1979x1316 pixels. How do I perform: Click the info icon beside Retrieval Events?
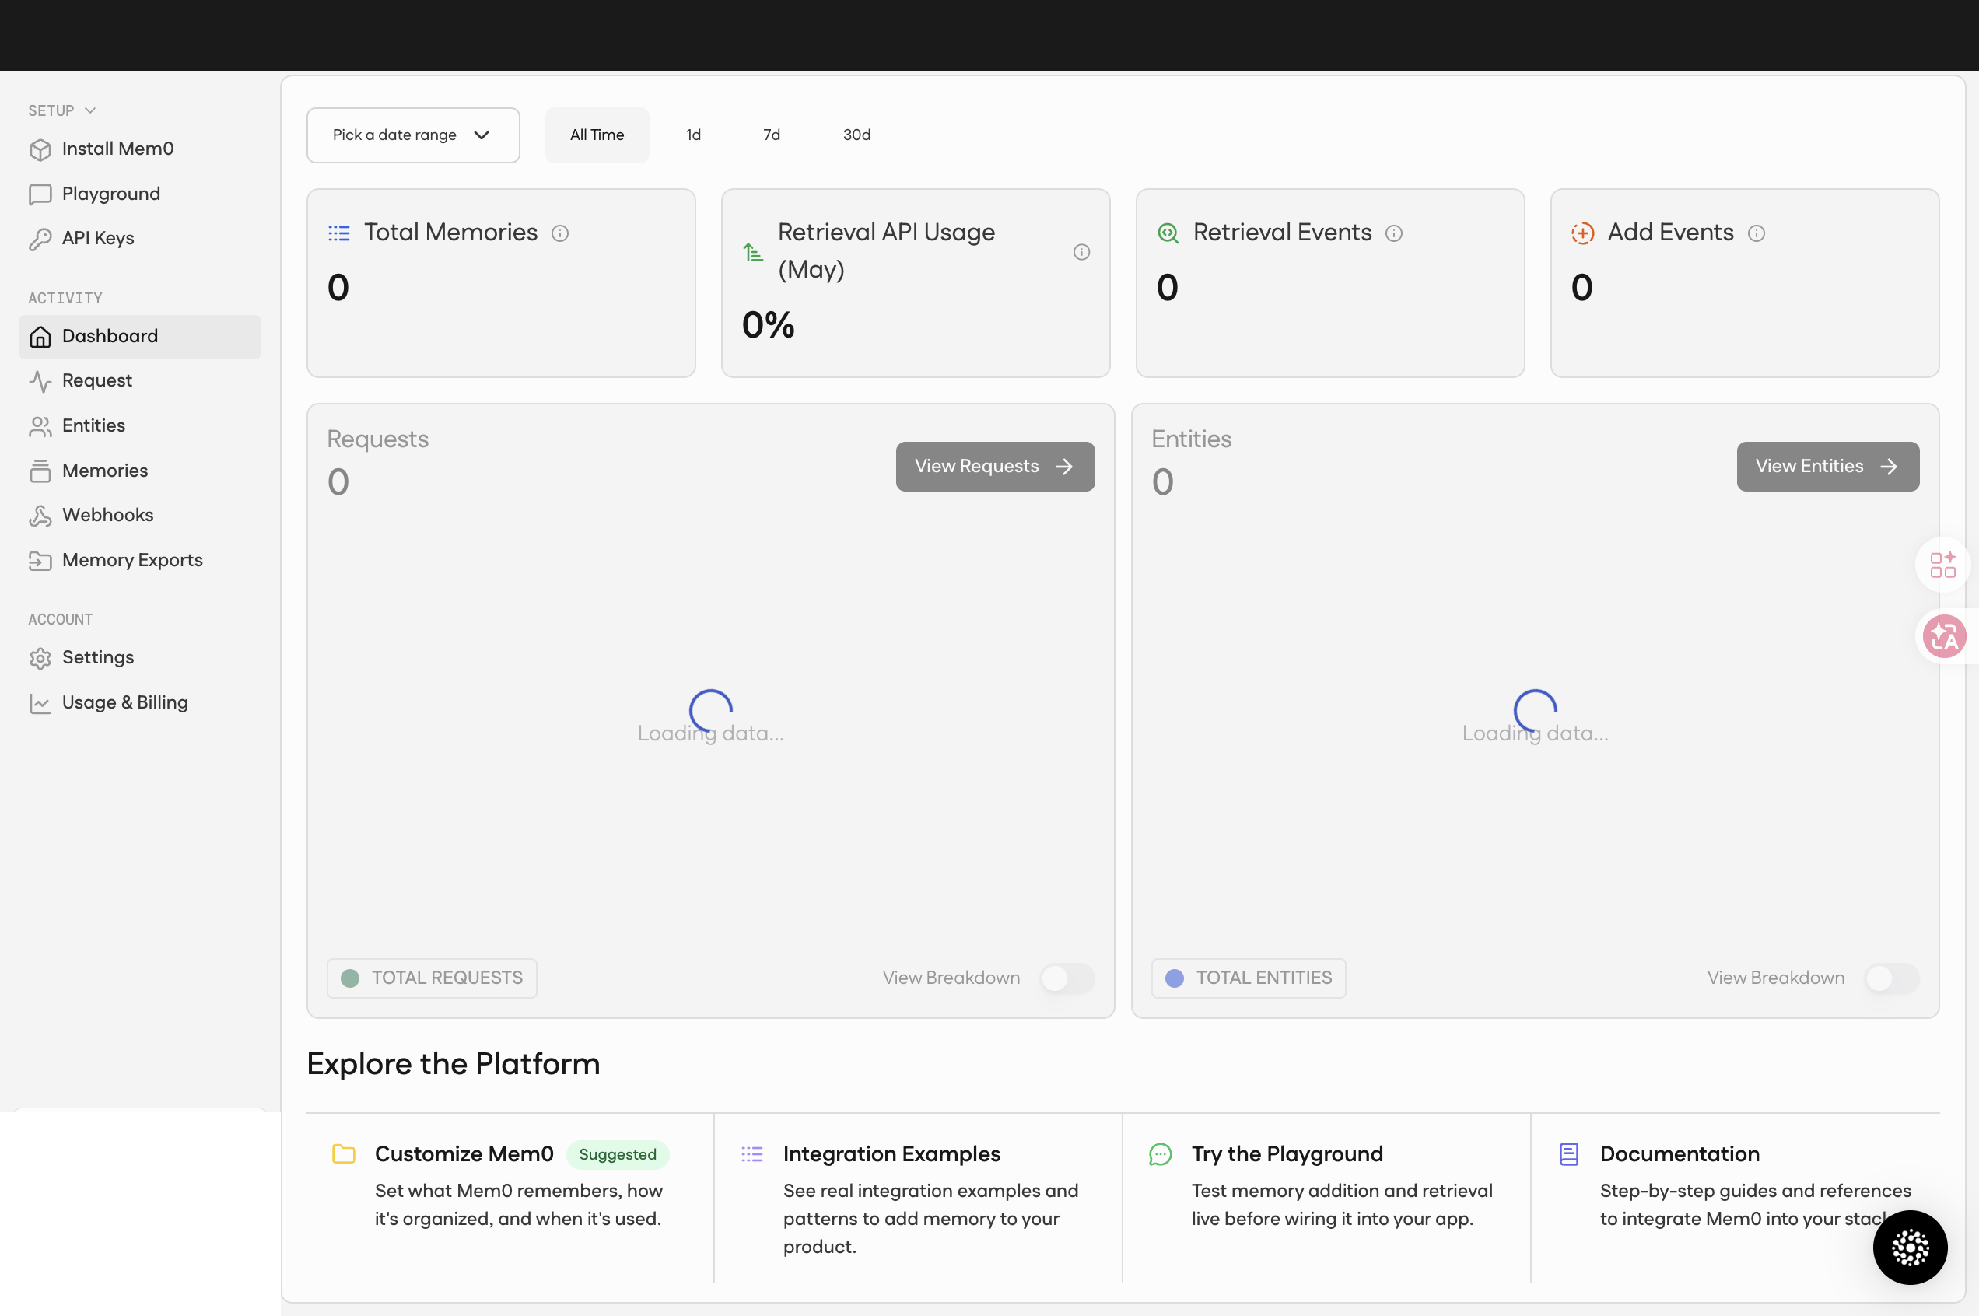[1393, 233]
